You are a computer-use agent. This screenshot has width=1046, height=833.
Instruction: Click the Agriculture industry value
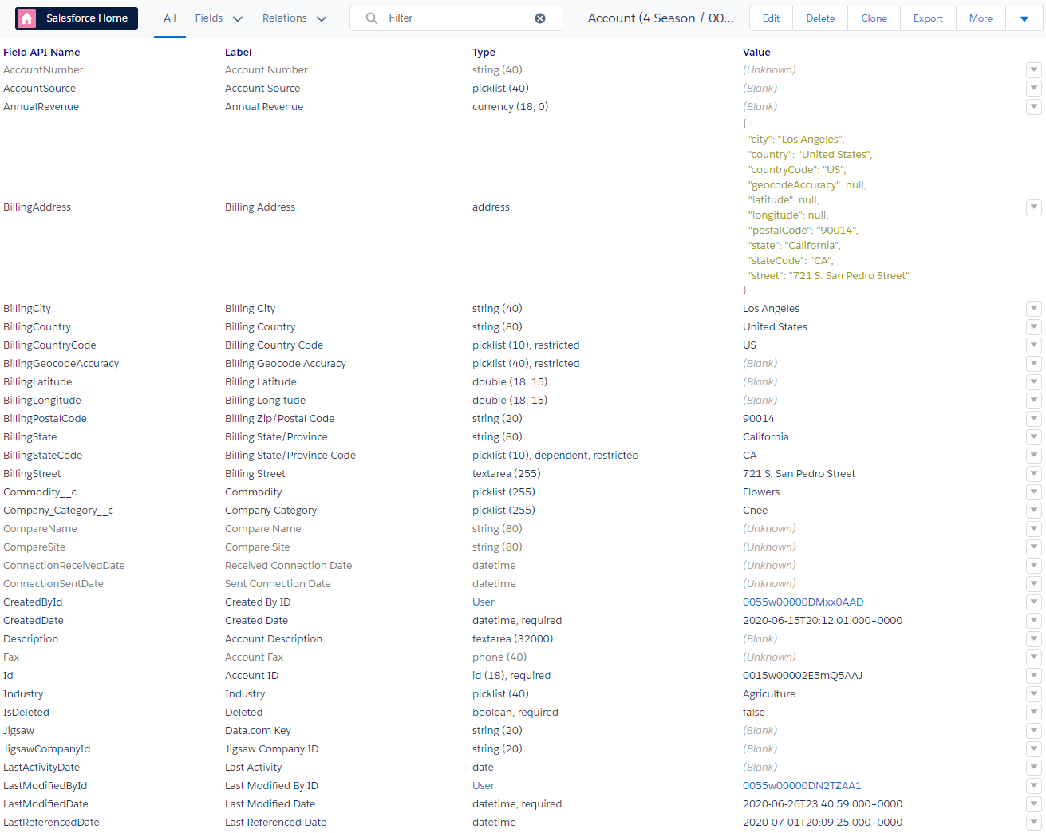point(768,694)
